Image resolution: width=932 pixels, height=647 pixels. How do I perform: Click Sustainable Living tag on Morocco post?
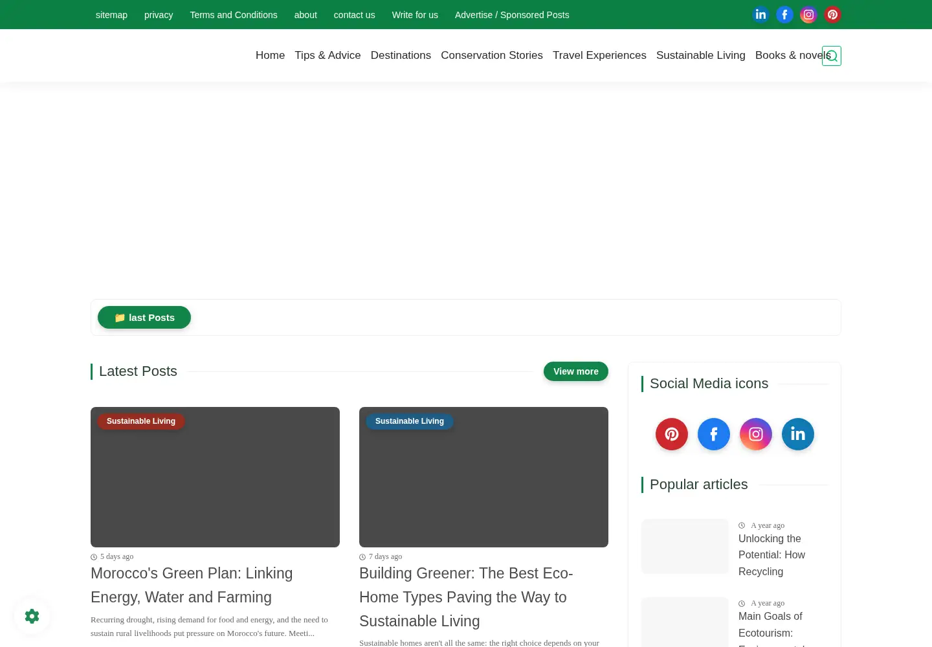(x=141, y=421)
